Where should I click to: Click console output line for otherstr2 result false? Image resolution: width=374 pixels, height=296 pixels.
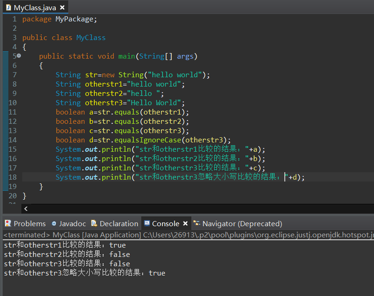click(67, 254)
